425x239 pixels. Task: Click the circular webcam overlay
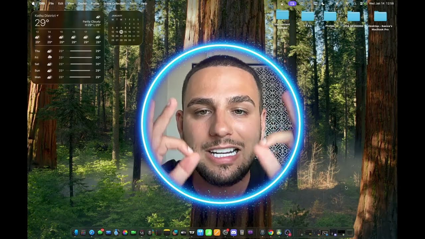pos(221,123)
